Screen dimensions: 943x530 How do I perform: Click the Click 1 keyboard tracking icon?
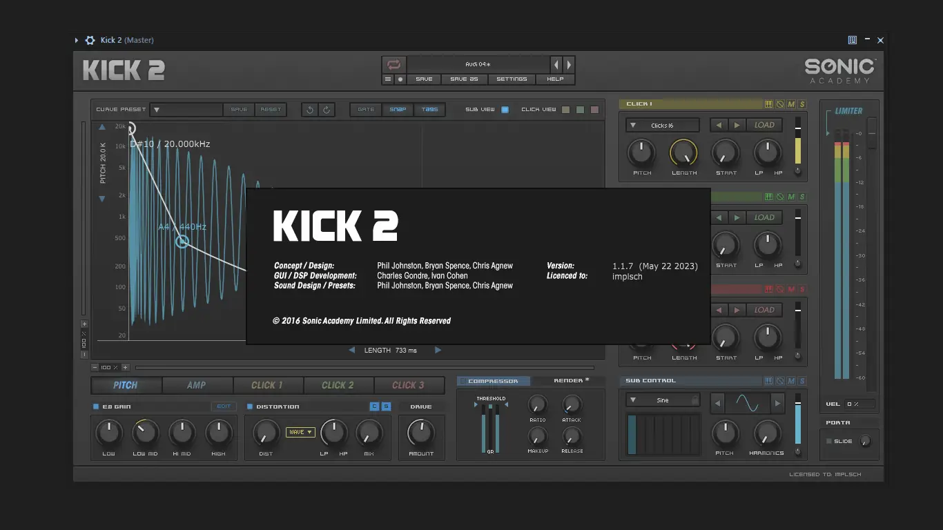[768, 104]
